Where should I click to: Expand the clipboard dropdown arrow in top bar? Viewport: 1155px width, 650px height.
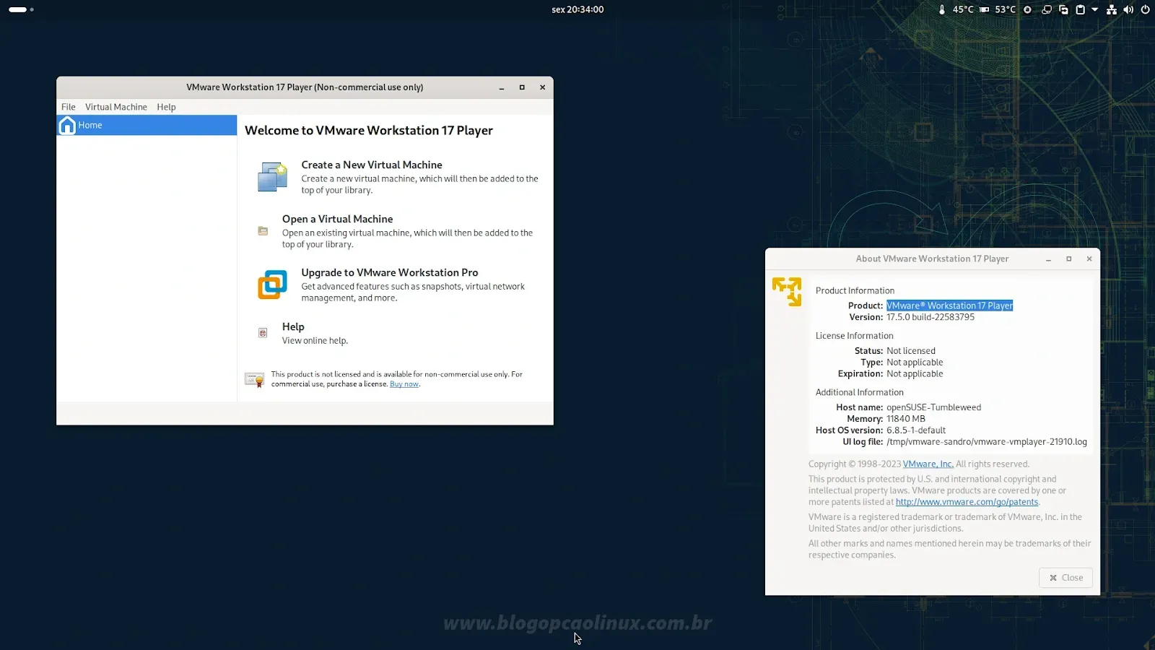coord(1095,9)
